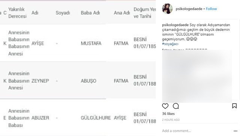Open more options three-dot menu
This screenshot has width=240, height=136.
click(235, 131)
